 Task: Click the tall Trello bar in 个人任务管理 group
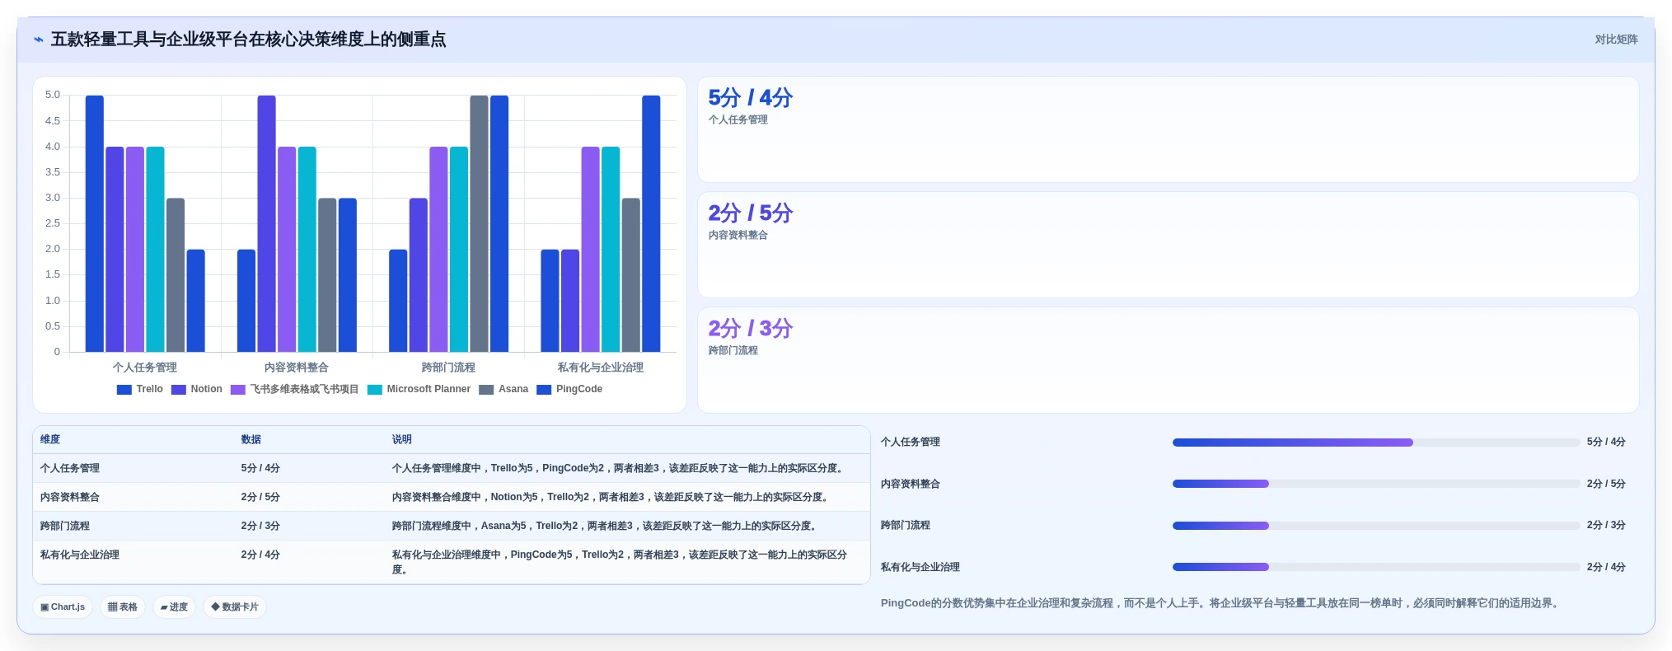[95, 224]
